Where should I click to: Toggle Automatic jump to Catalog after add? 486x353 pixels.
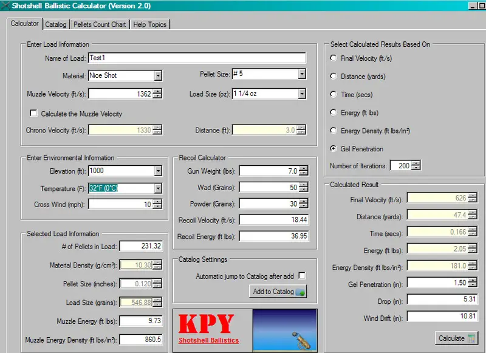coord(302,276)
